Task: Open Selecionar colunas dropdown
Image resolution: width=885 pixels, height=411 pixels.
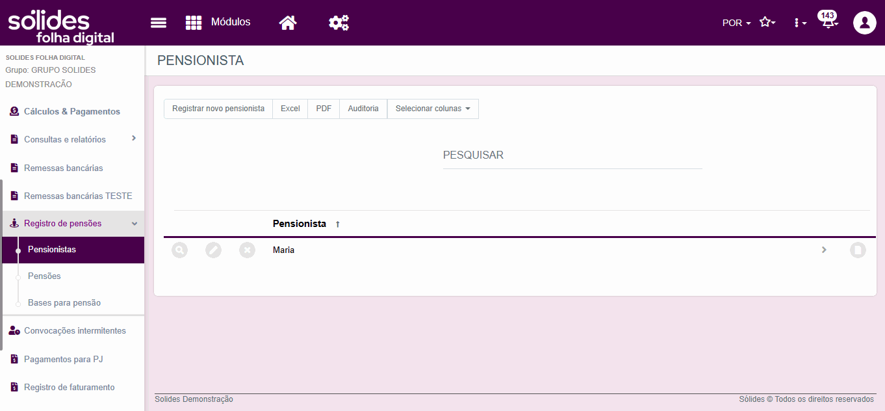Action: click(x=433, y=109)
